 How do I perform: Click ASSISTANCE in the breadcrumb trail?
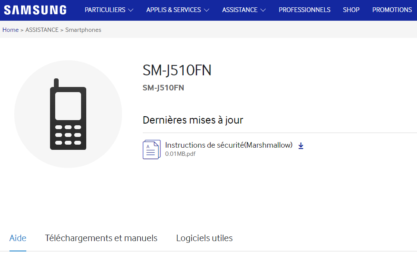pyautogui.click(x=42, y=30)
